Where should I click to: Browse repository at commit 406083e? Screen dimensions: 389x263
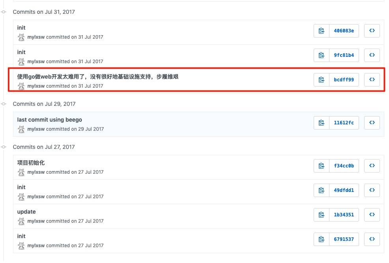pos(372,31)
